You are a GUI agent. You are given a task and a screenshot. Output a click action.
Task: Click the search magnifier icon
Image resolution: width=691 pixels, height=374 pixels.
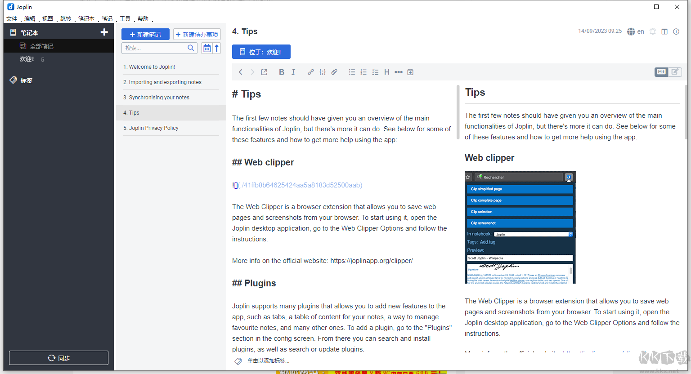point(191,48)
